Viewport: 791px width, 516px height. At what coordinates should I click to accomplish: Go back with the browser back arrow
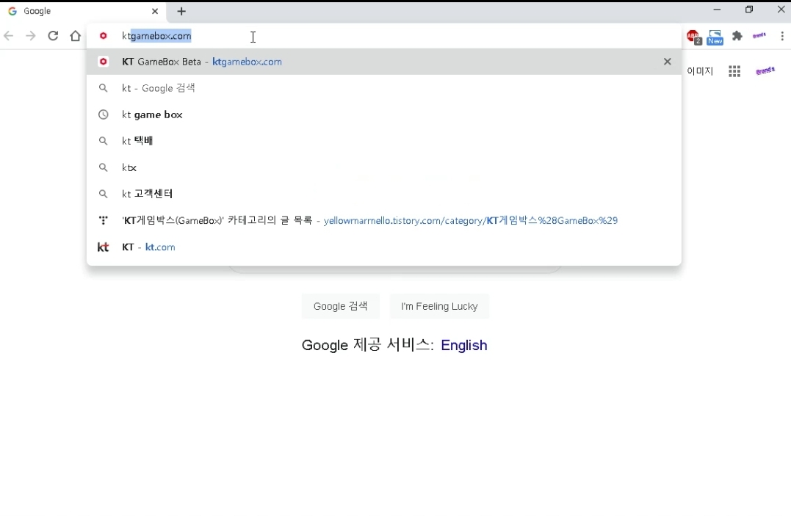9,36
